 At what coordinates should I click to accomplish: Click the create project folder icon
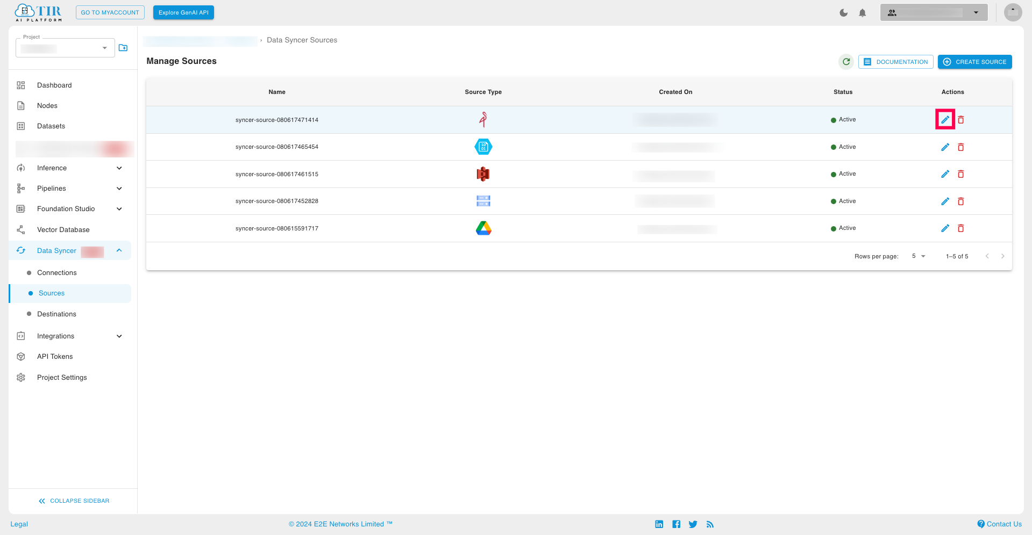[x=123, y=48]
